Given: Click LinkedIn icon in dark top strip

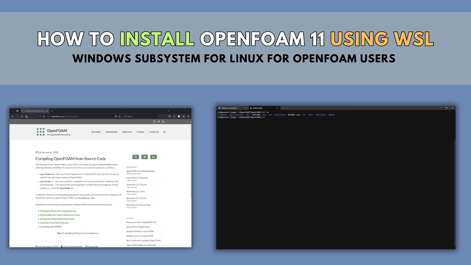Looking at the screenshot, I should pyautogui.click(x=163, y=121).
